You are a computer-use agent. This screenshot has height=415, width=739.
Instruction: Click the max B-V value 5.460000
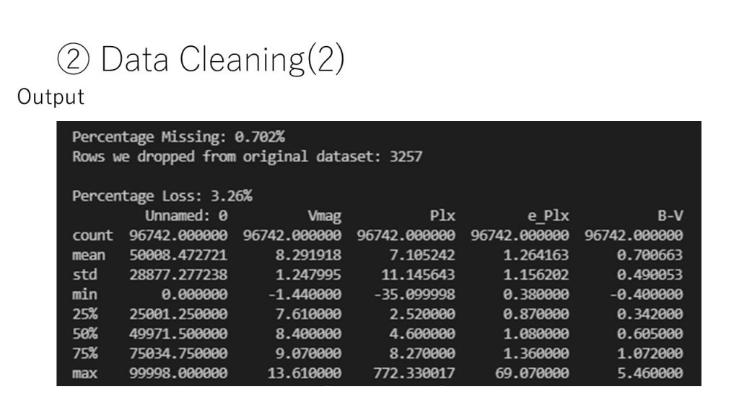[650, 373]
